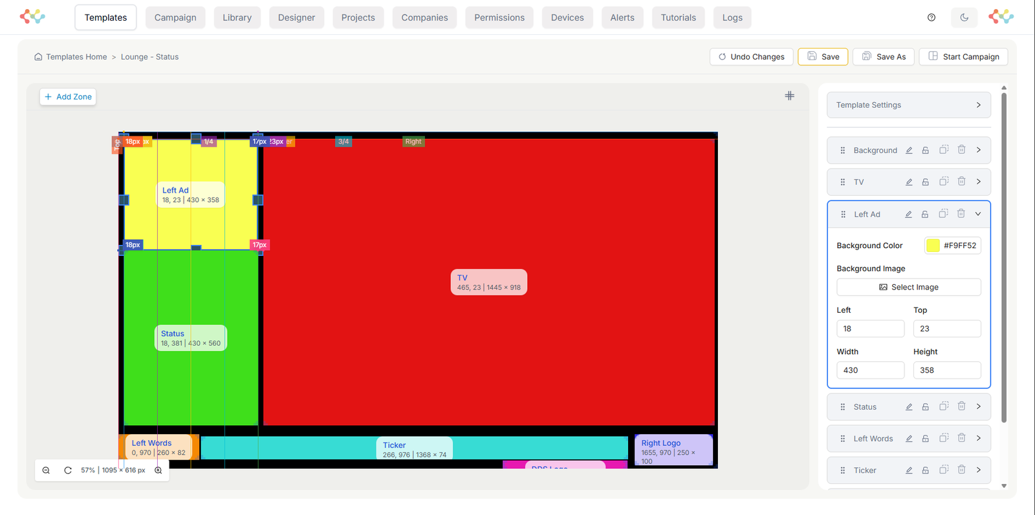Toggle the grid overlay icon on canvas
Image resolution: width=1035 pixels, height=515 pixels.
tap(789, 96)
